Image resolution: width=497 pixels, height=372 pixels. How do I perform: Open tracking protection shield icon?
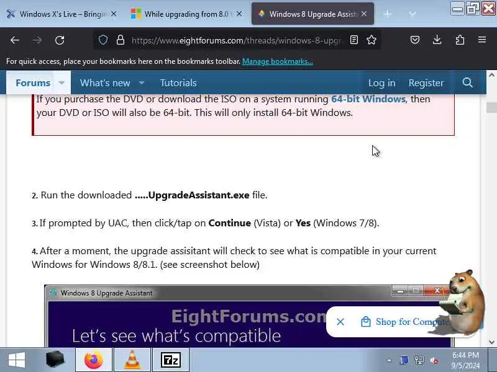pos(103,40)
